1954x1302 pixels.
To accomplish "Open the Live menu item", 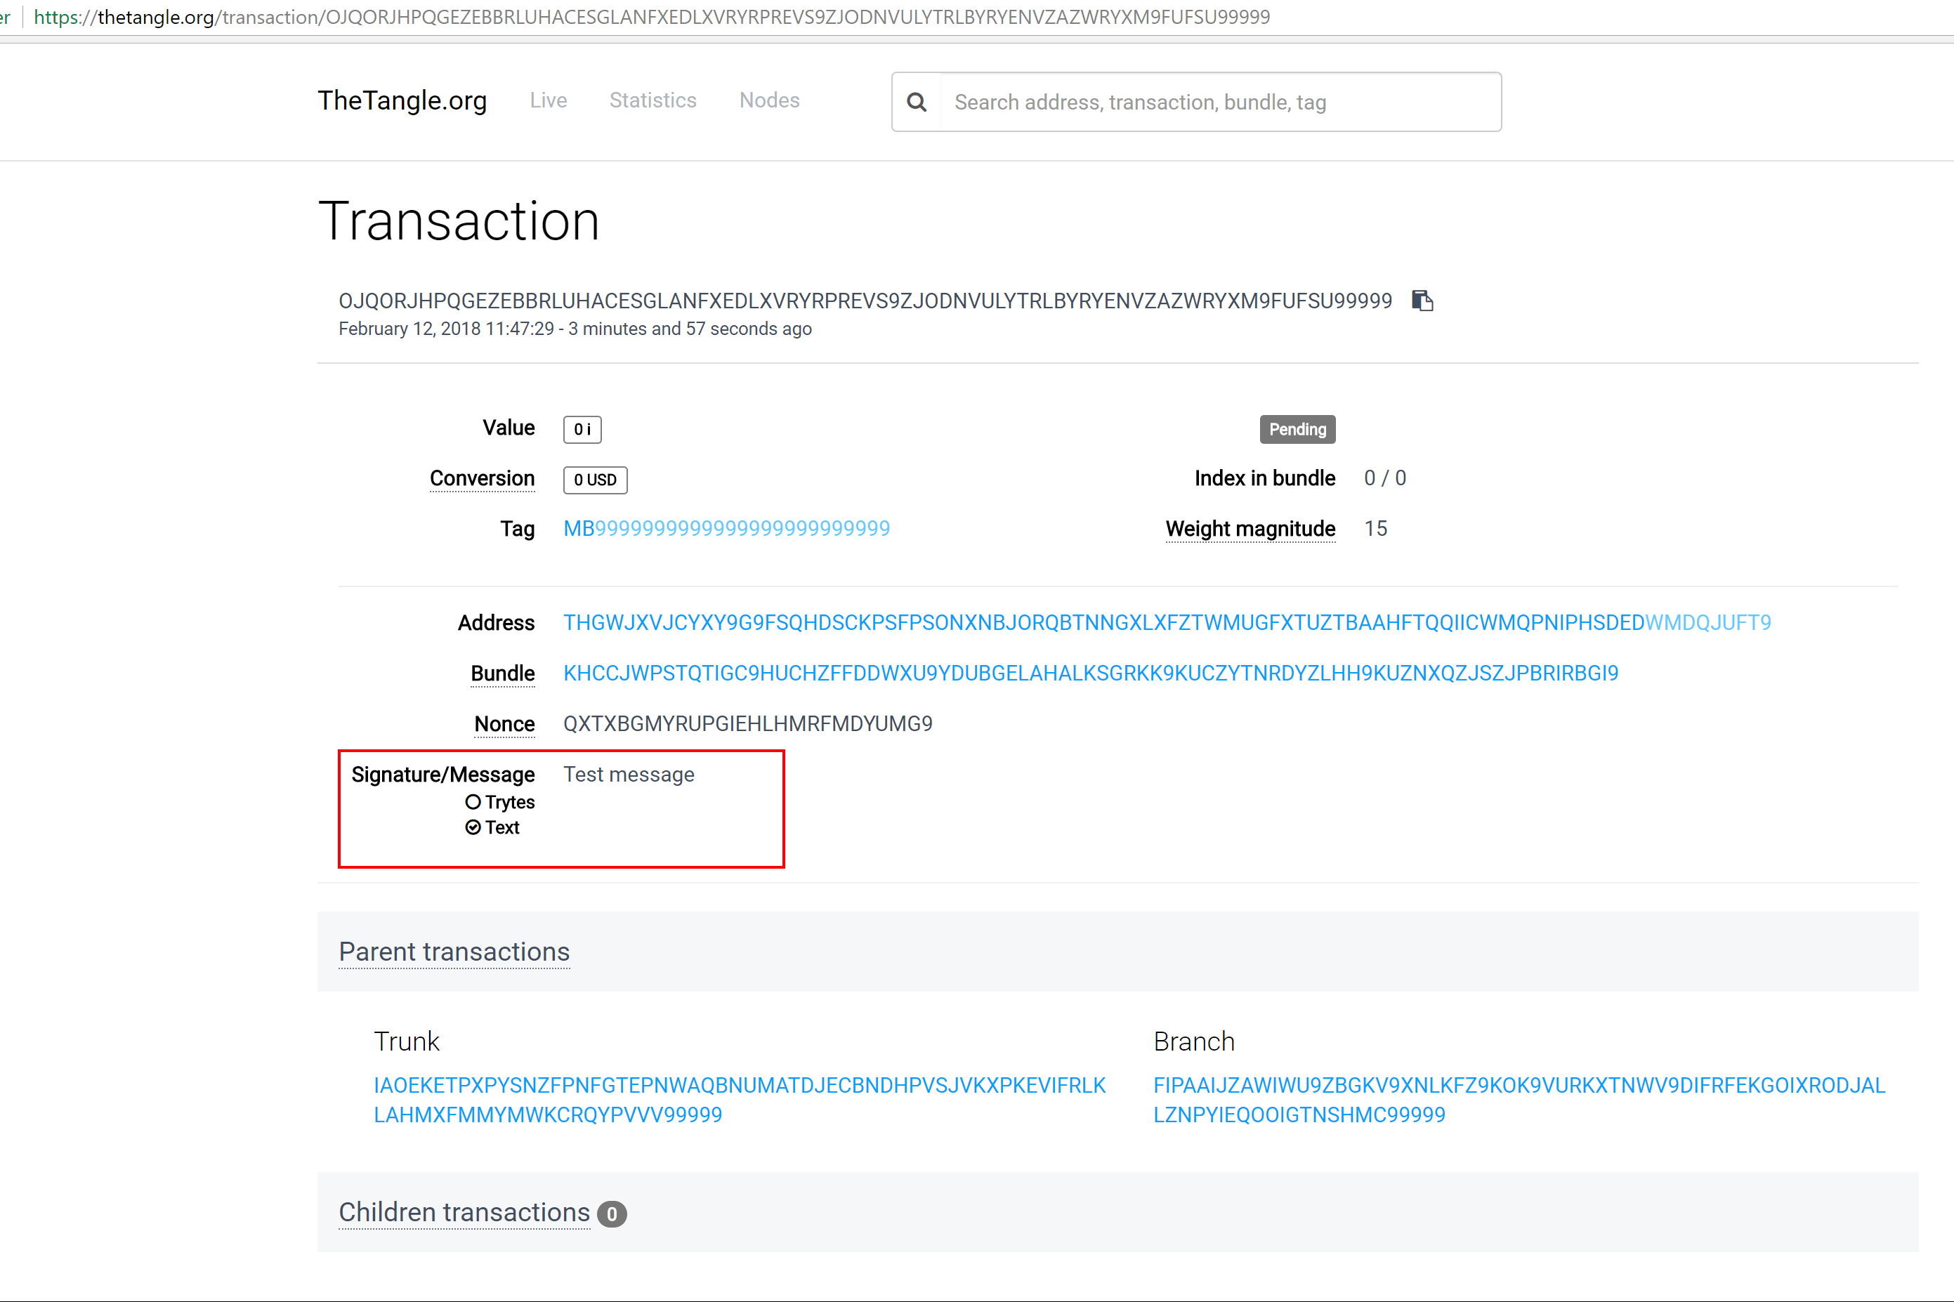I will tap(548, 100).
